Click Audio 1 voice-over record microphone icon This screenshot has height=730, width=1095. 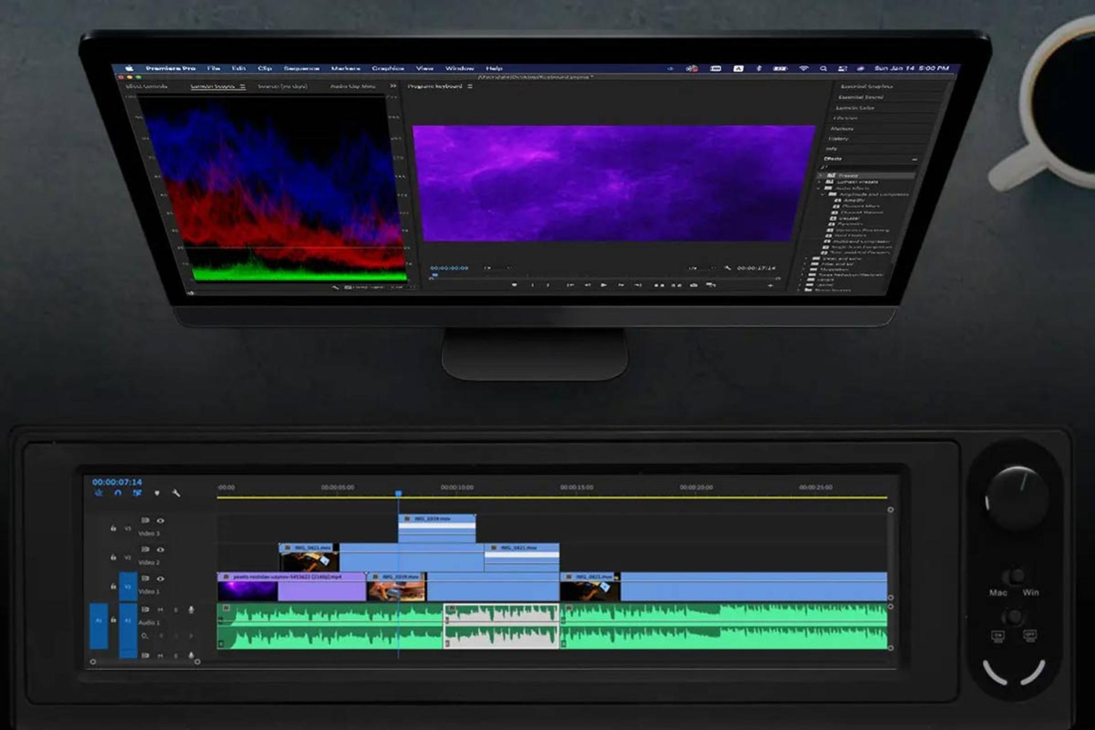(x=191, y=610)
